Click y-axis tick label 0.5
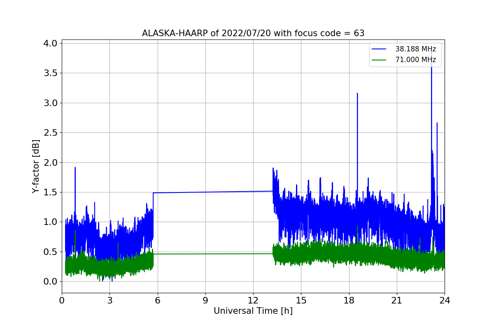494x329 pixels. click(50, 252)
